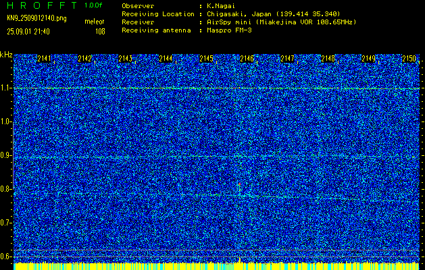Click the 0.6 frequency axis label
Viewport: 425px width, 270px height.
pyautogui.click(x=5, y=256)
